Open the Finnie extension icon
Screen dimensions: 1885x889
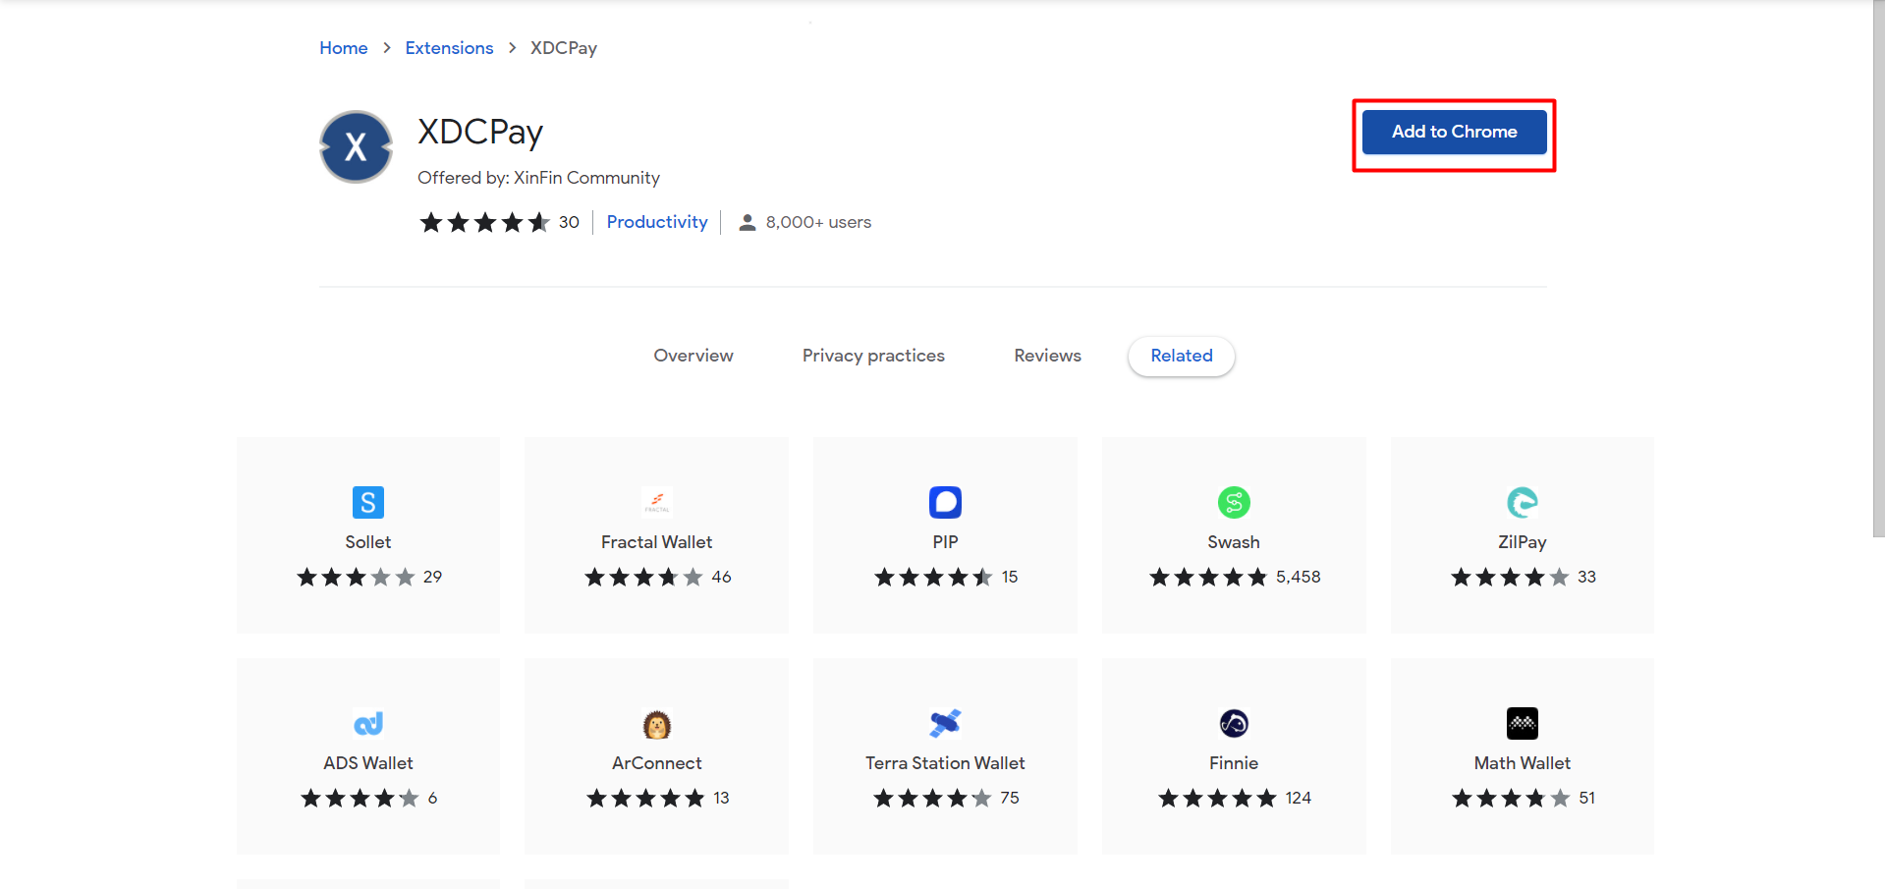point(1234,723)
